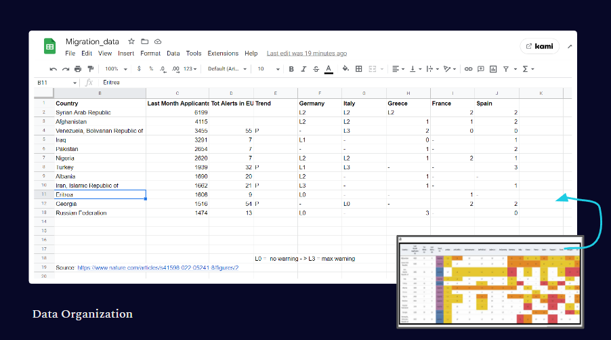Click the print icon

(x=78, y=69)
